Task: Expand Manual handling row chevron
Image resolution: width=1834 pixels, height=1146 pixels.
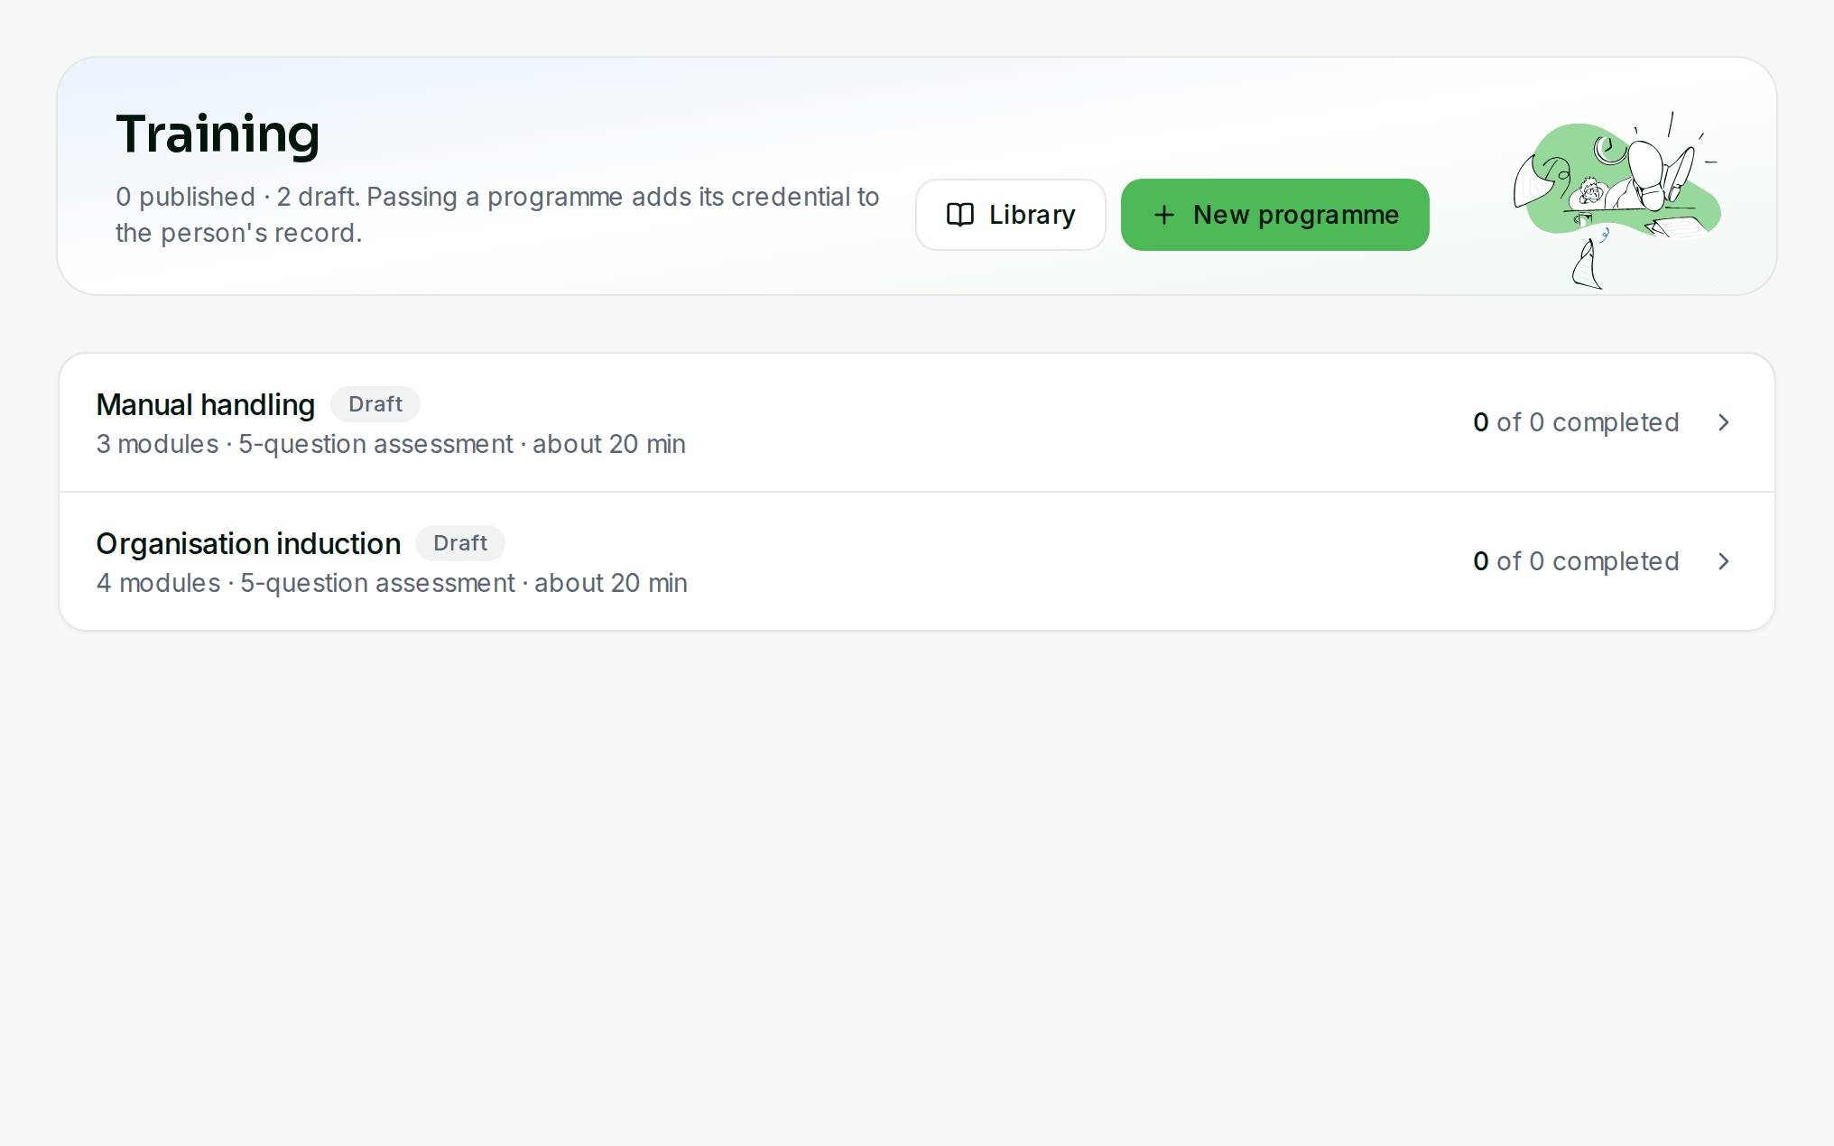Action: click(x=1723, y=422)
